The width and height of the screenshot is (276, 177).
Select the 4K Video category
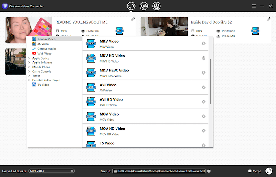coord(41,44)
